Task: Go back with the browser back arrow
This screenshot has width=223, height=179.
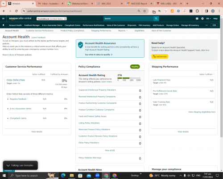Action: click(4, 11)
